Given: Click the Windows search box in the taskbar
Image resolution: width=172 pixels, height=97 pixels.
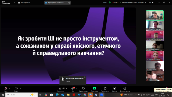Looking at the screenshot, I should click(21, 95).
